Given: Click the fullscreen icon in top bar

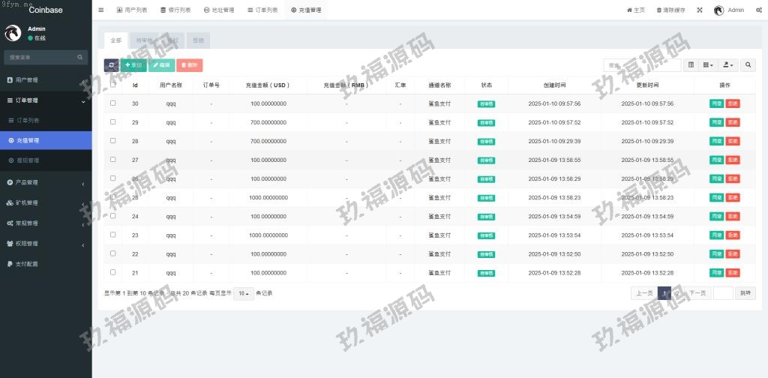Looking at the screenshot, I should (700, 10).
